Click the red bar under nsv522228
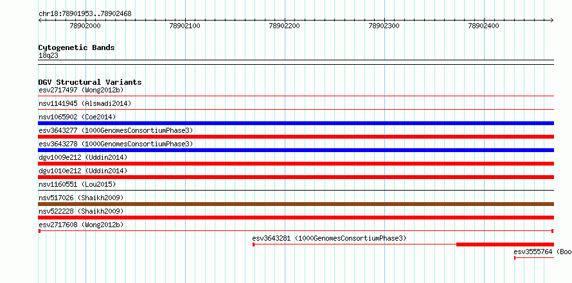Viewport: 572px width, 283px height. coord(296,218)
